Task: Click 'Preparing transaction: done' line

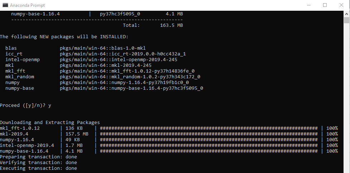Action: (38, 157)
